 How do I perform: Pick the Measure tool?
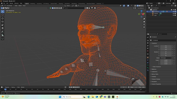coord(3,35)
